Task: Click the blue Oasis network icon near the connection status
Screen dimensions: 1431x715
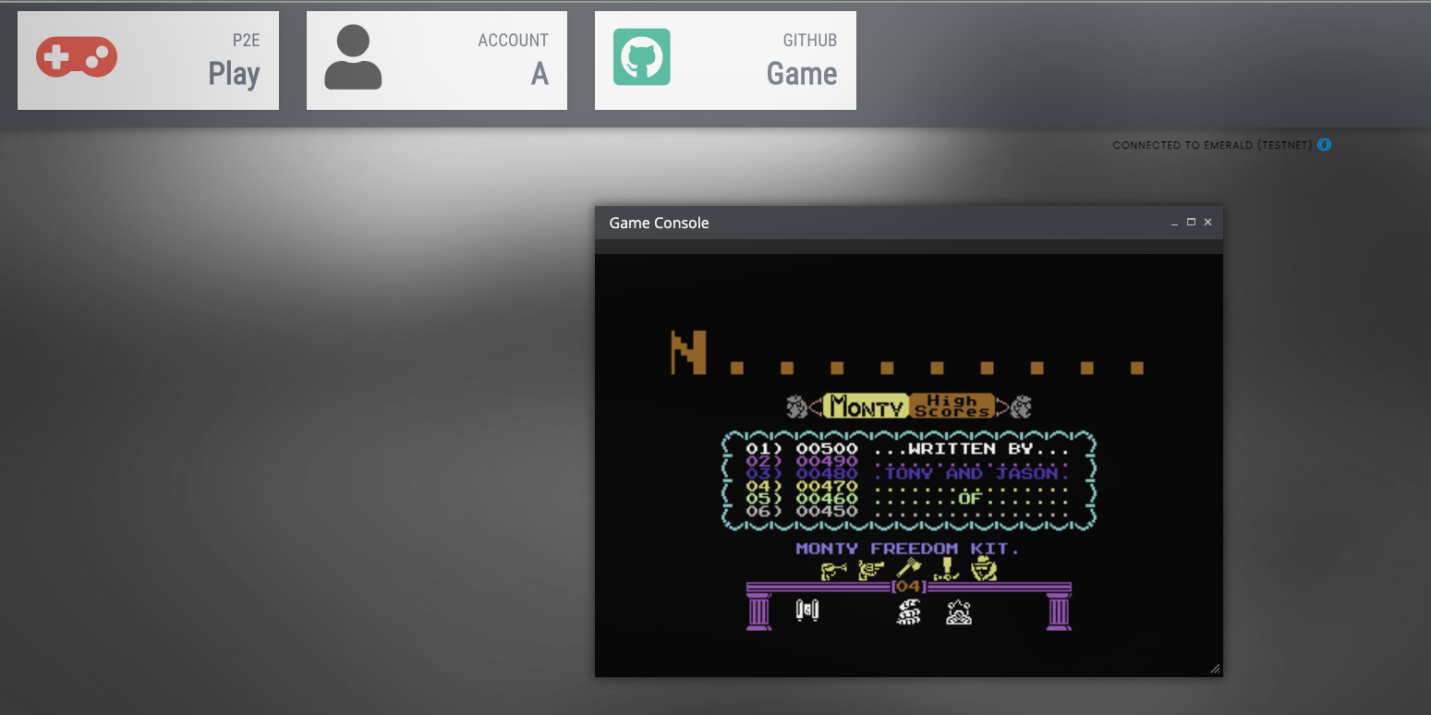Action: [1324, 145]
